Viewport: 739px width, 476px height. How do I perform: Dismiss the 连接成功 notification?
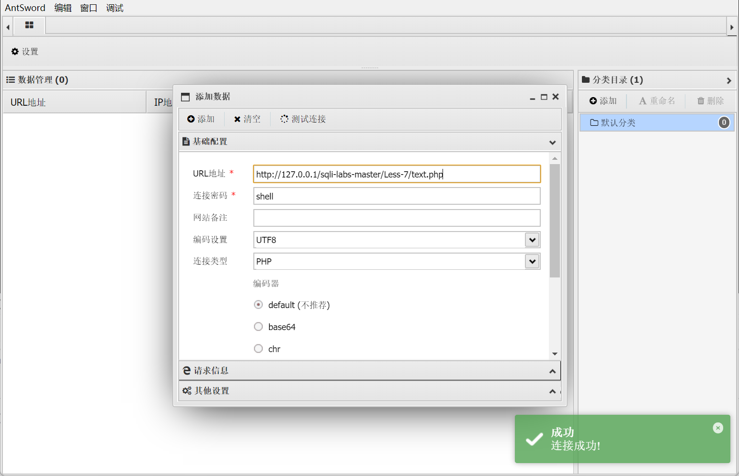point(717,428)
